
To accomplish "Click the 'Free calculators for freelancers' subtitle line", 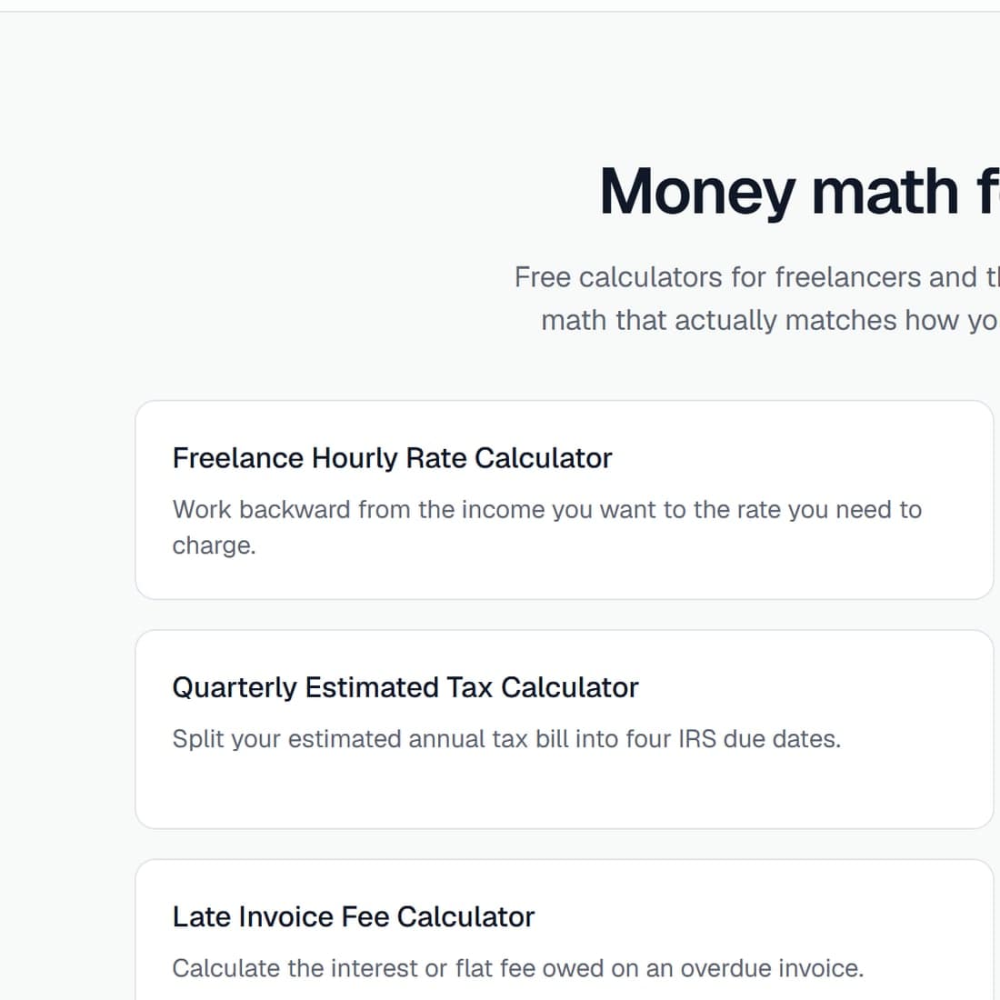I will 757,277.
